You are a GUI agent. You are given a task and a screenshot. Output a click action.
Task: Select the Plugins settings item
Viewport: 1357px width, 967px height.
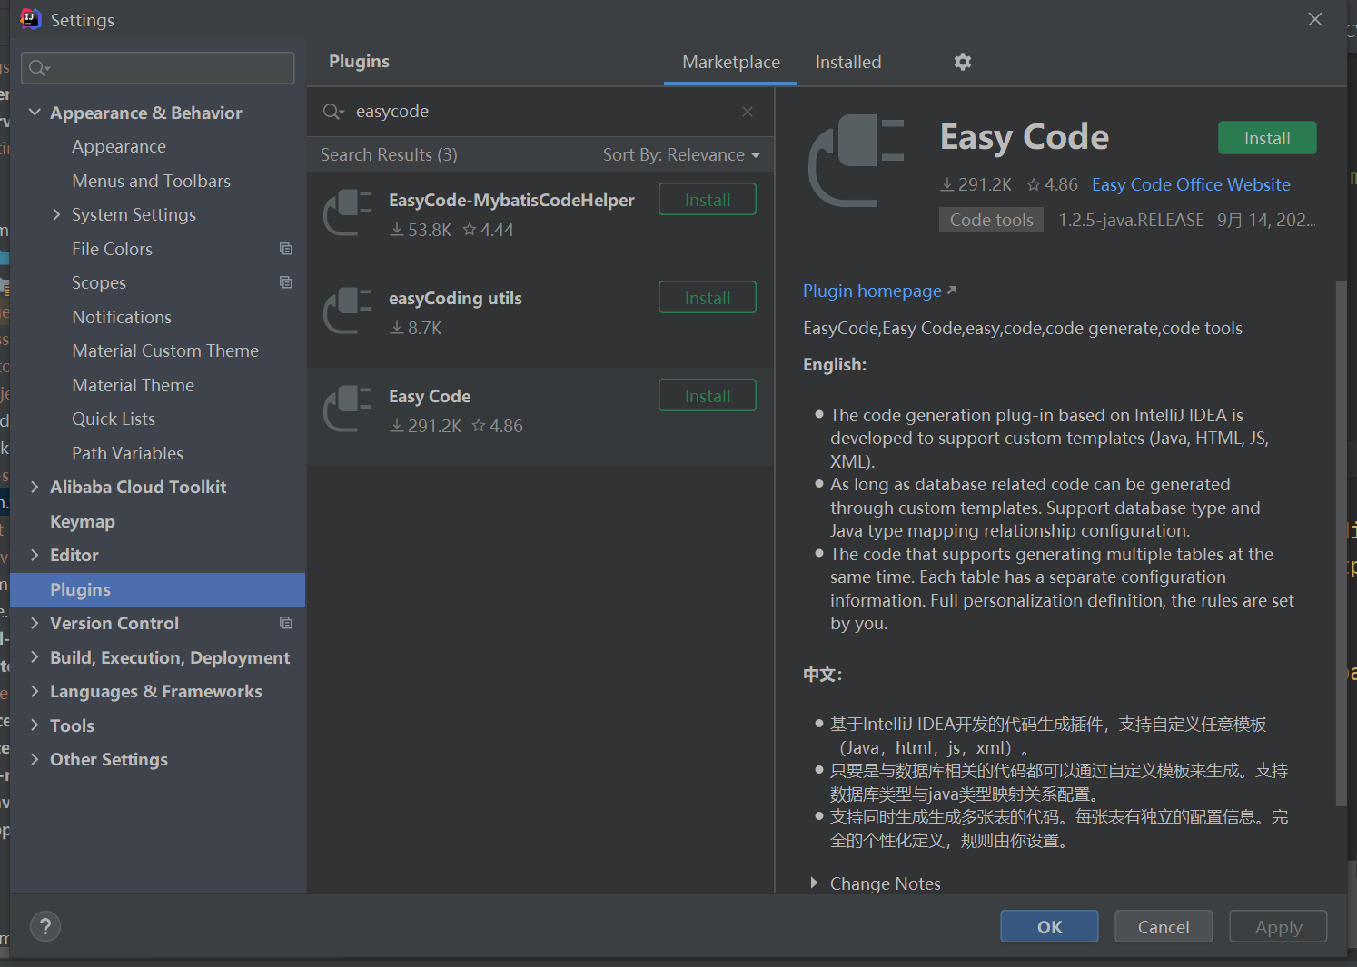click(x=158, y=589)
